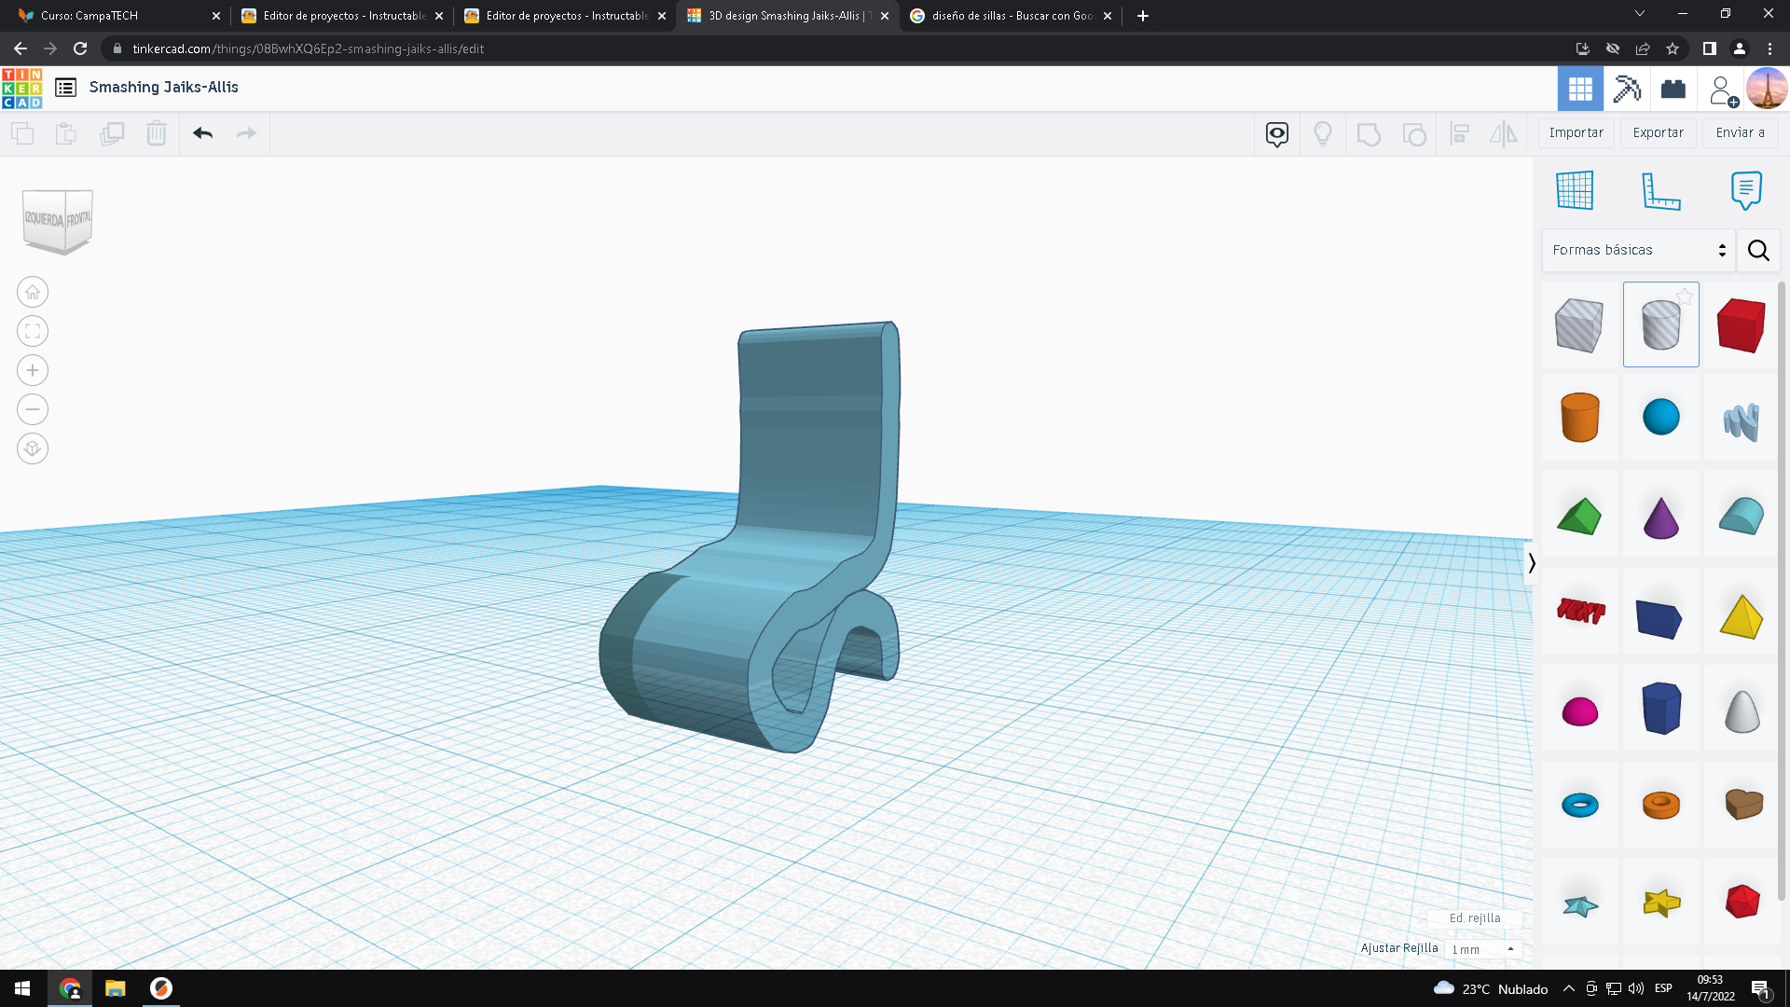Select the yellow Pyramid shape
Image resolution: width=1790 pixels, height=1007 pixels.
[1741, 616]
